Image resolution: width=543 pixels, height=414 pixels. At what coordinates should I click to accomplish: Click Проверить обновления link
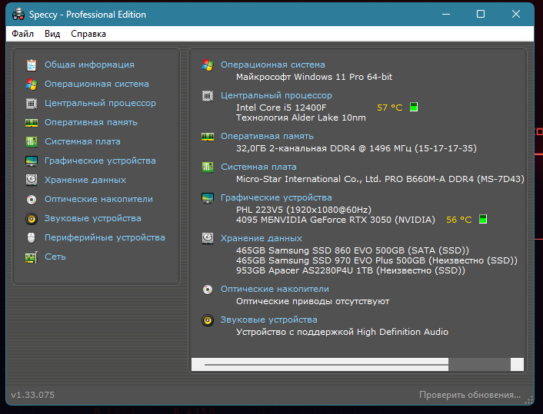pos(470,395)
